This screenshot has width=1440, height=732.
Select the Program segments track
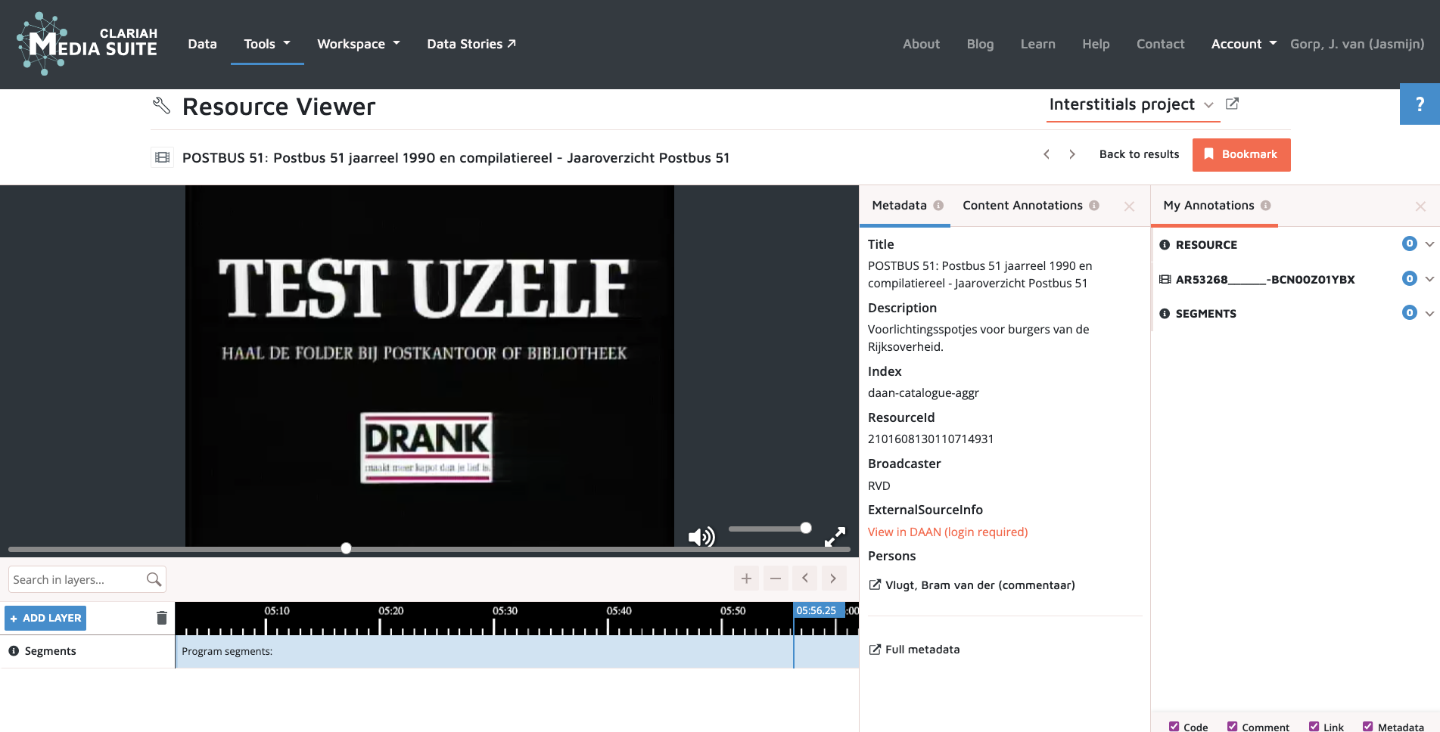point(517,651)
